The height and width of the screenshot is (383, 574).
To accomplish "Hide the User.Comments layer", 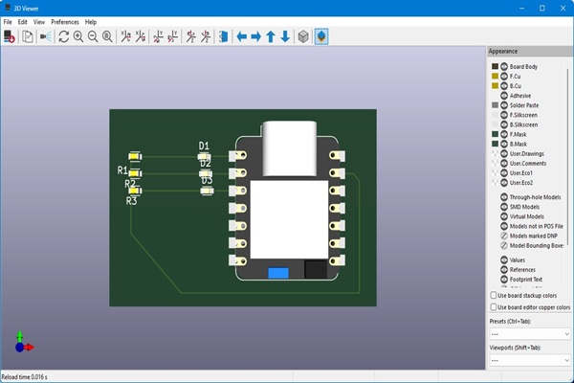I will click(x=504, y=163).
